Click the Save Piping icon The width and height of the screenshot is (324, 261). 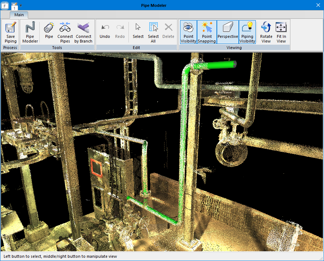click(10, 32)
